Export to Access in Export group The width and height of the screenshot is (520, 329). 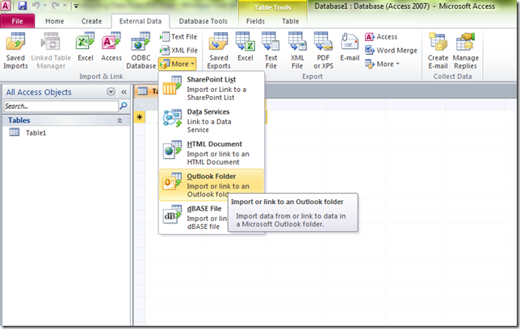click(381, 37)
